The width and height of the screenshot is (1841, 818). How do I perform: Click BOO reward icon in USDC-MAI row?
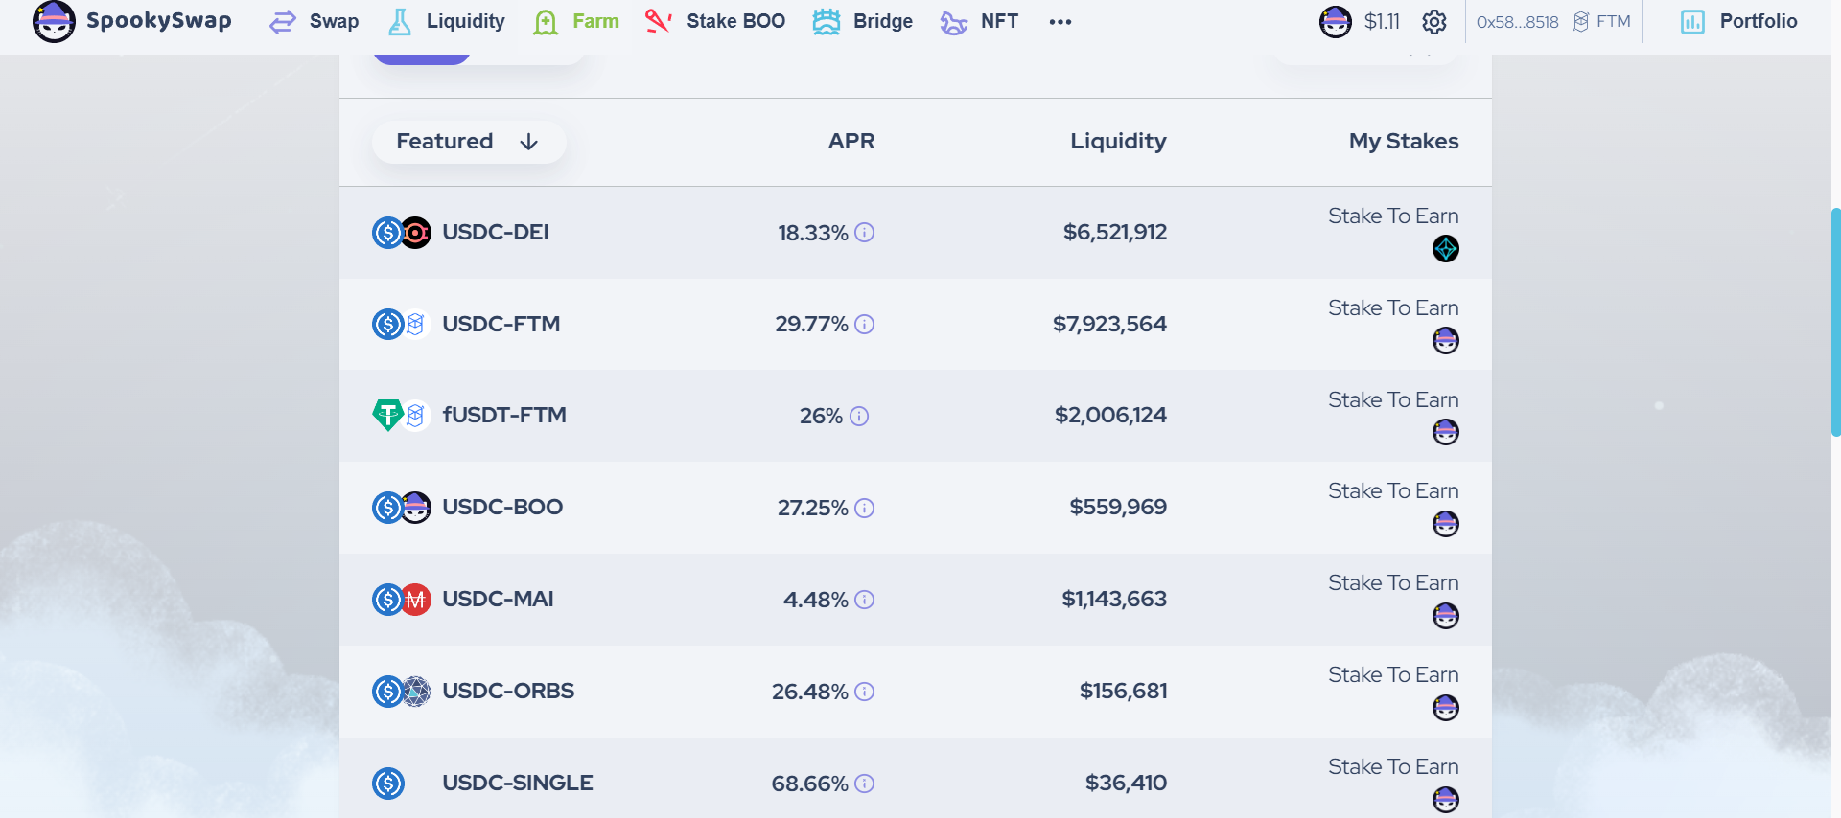click(x=1446, y=616)
